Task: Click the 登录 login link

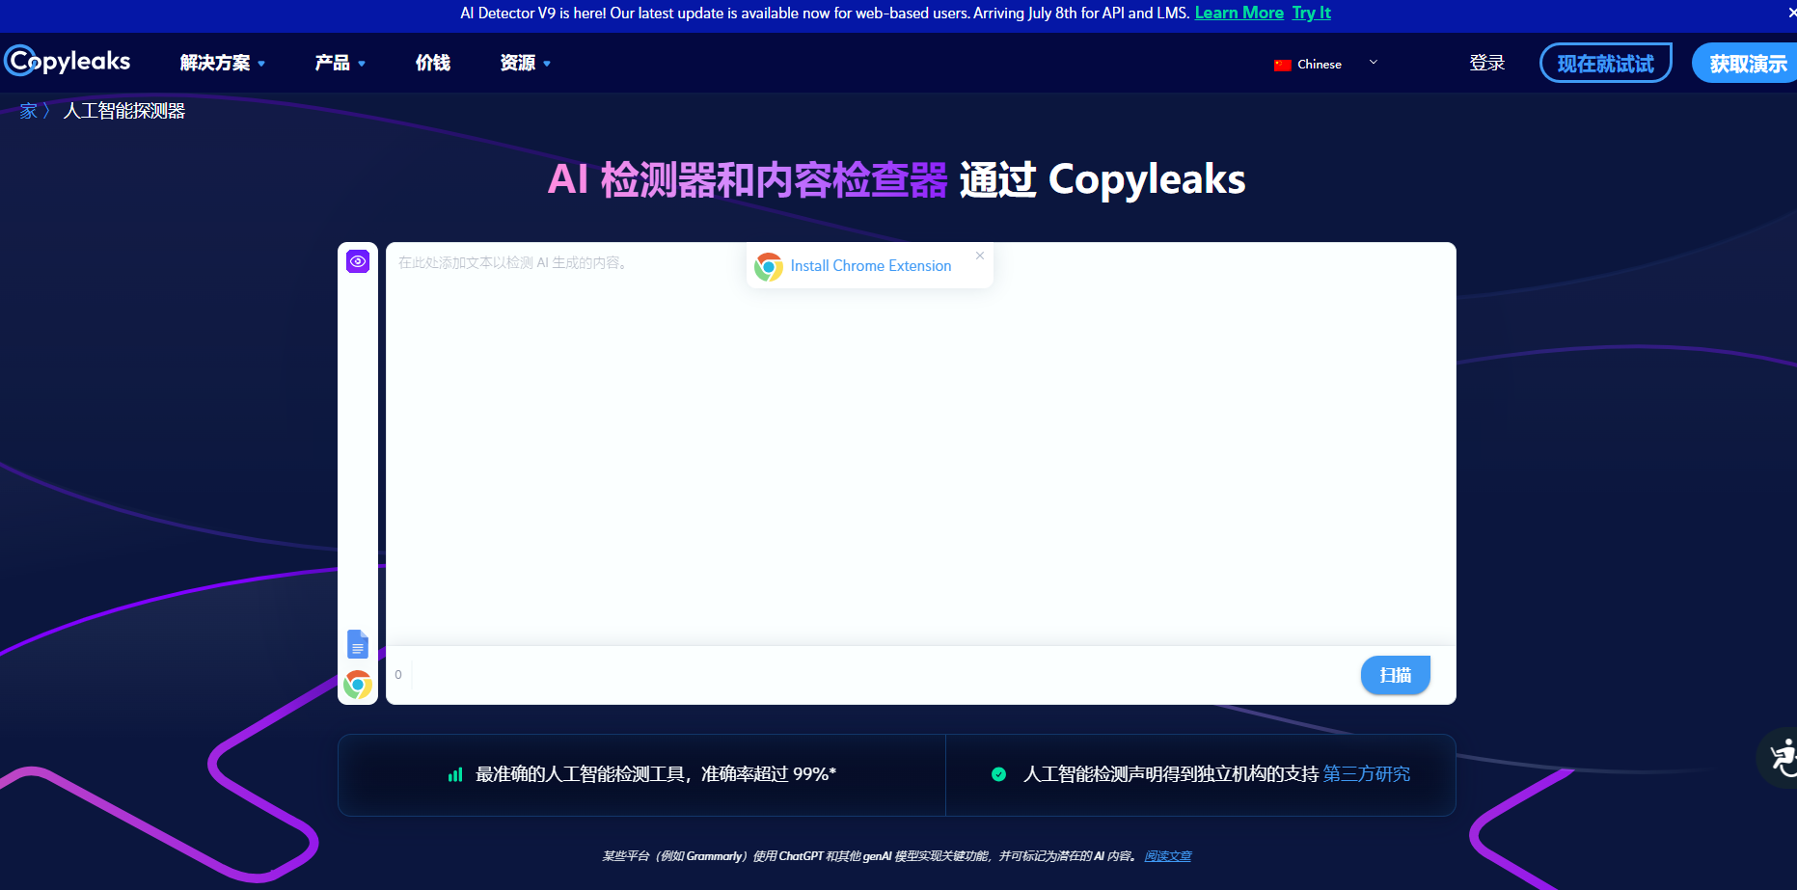Action: click(x=1487, y=63)
